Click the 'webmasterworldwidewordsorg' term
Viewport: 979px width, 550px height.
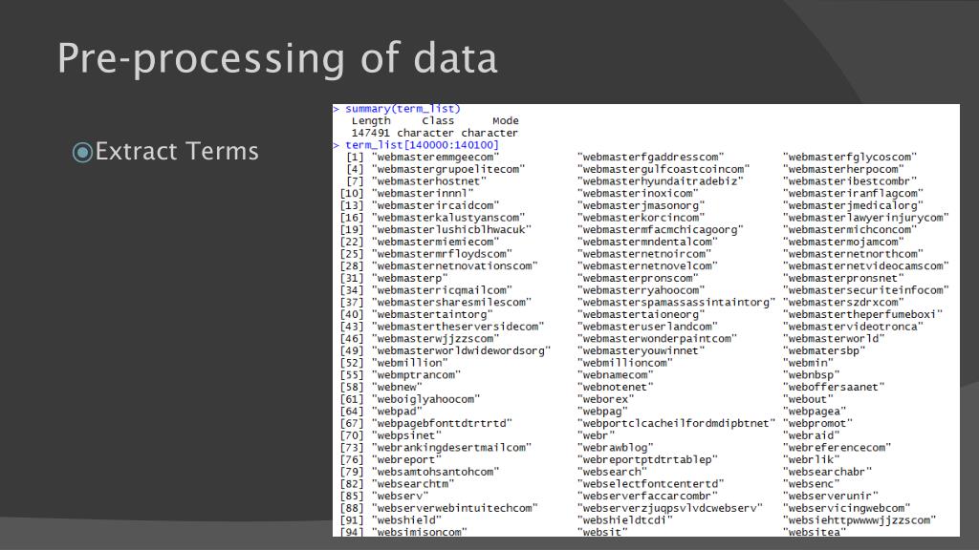coord(462,351)
